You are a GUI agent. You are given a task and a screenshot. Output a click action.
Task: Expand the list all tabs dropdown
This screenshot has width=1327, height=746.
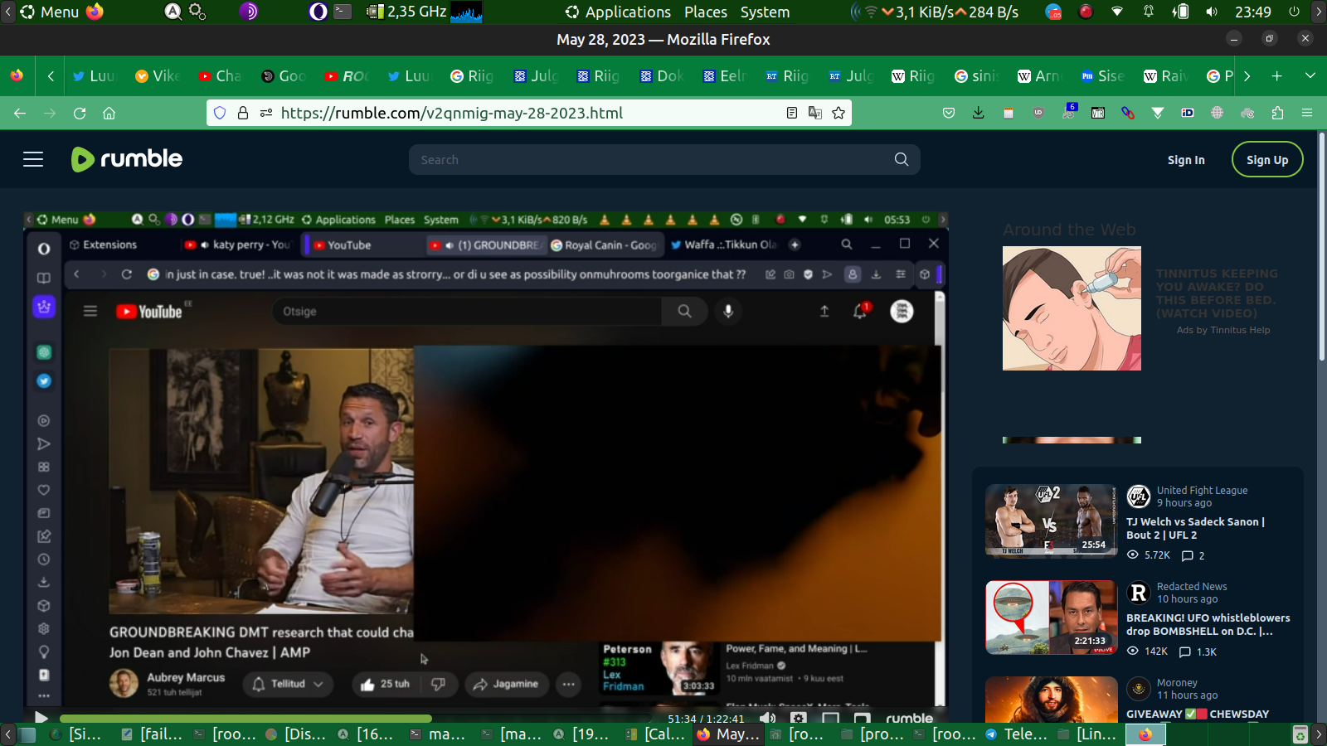1310,76
